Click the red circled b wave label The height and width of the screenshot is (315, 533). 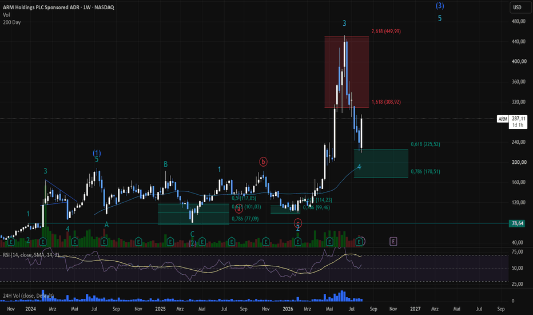coord(263,162)
